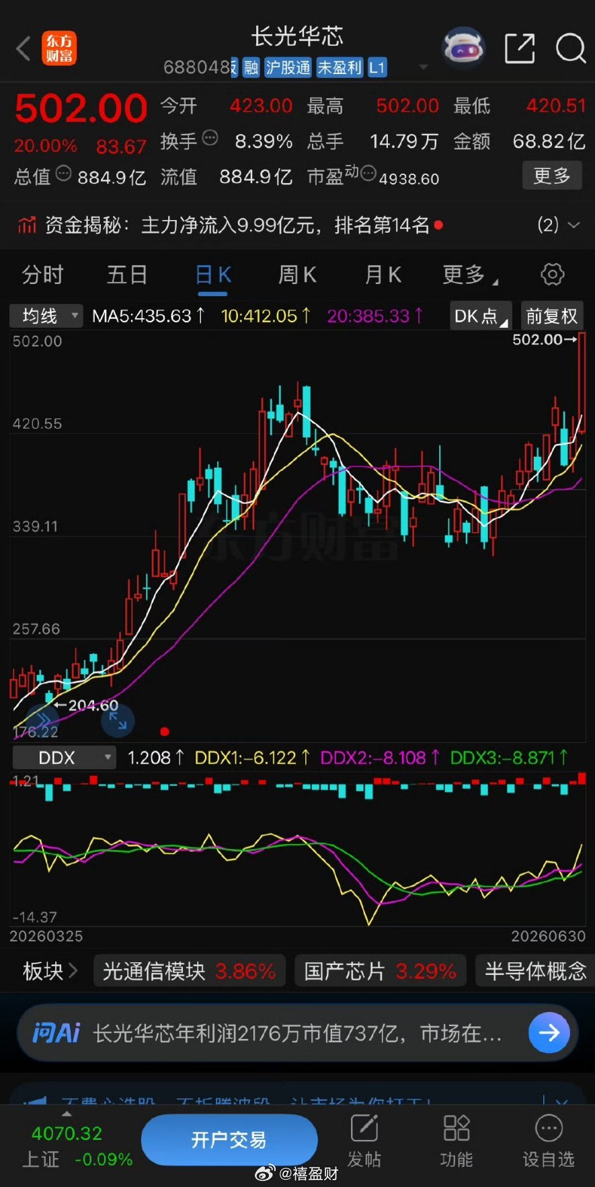Tap the info icon beside 总值
Viewport: 595px width, 1187px height.
point(63,174)
